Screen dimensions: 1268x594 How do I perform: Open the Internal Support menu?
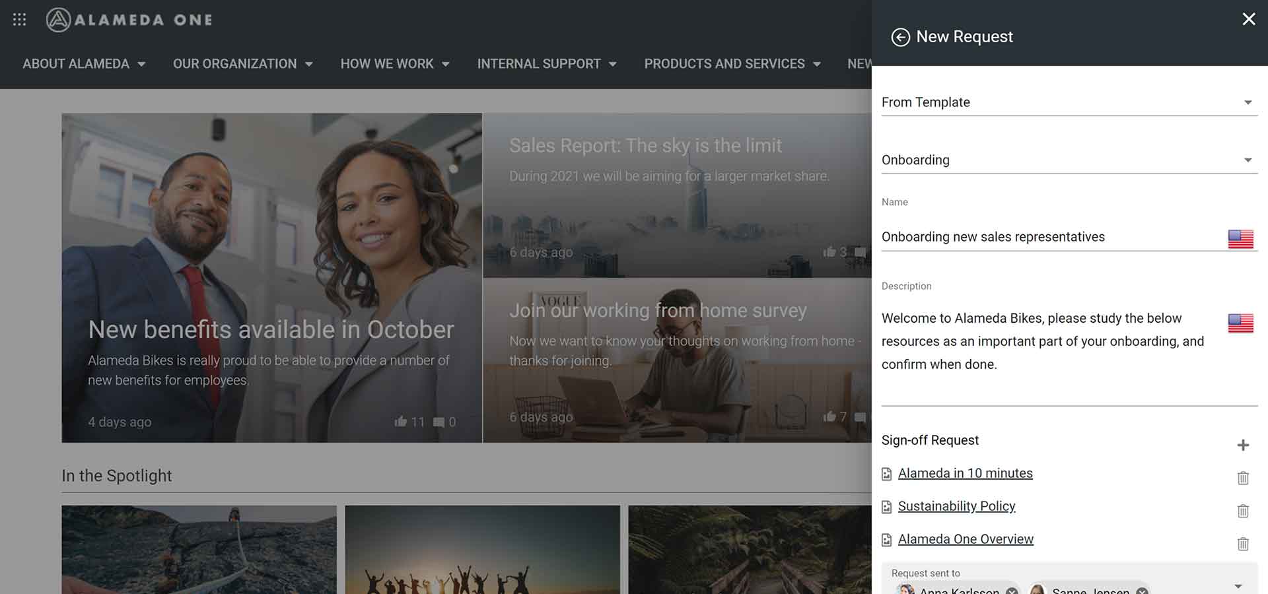pos(547,64)
